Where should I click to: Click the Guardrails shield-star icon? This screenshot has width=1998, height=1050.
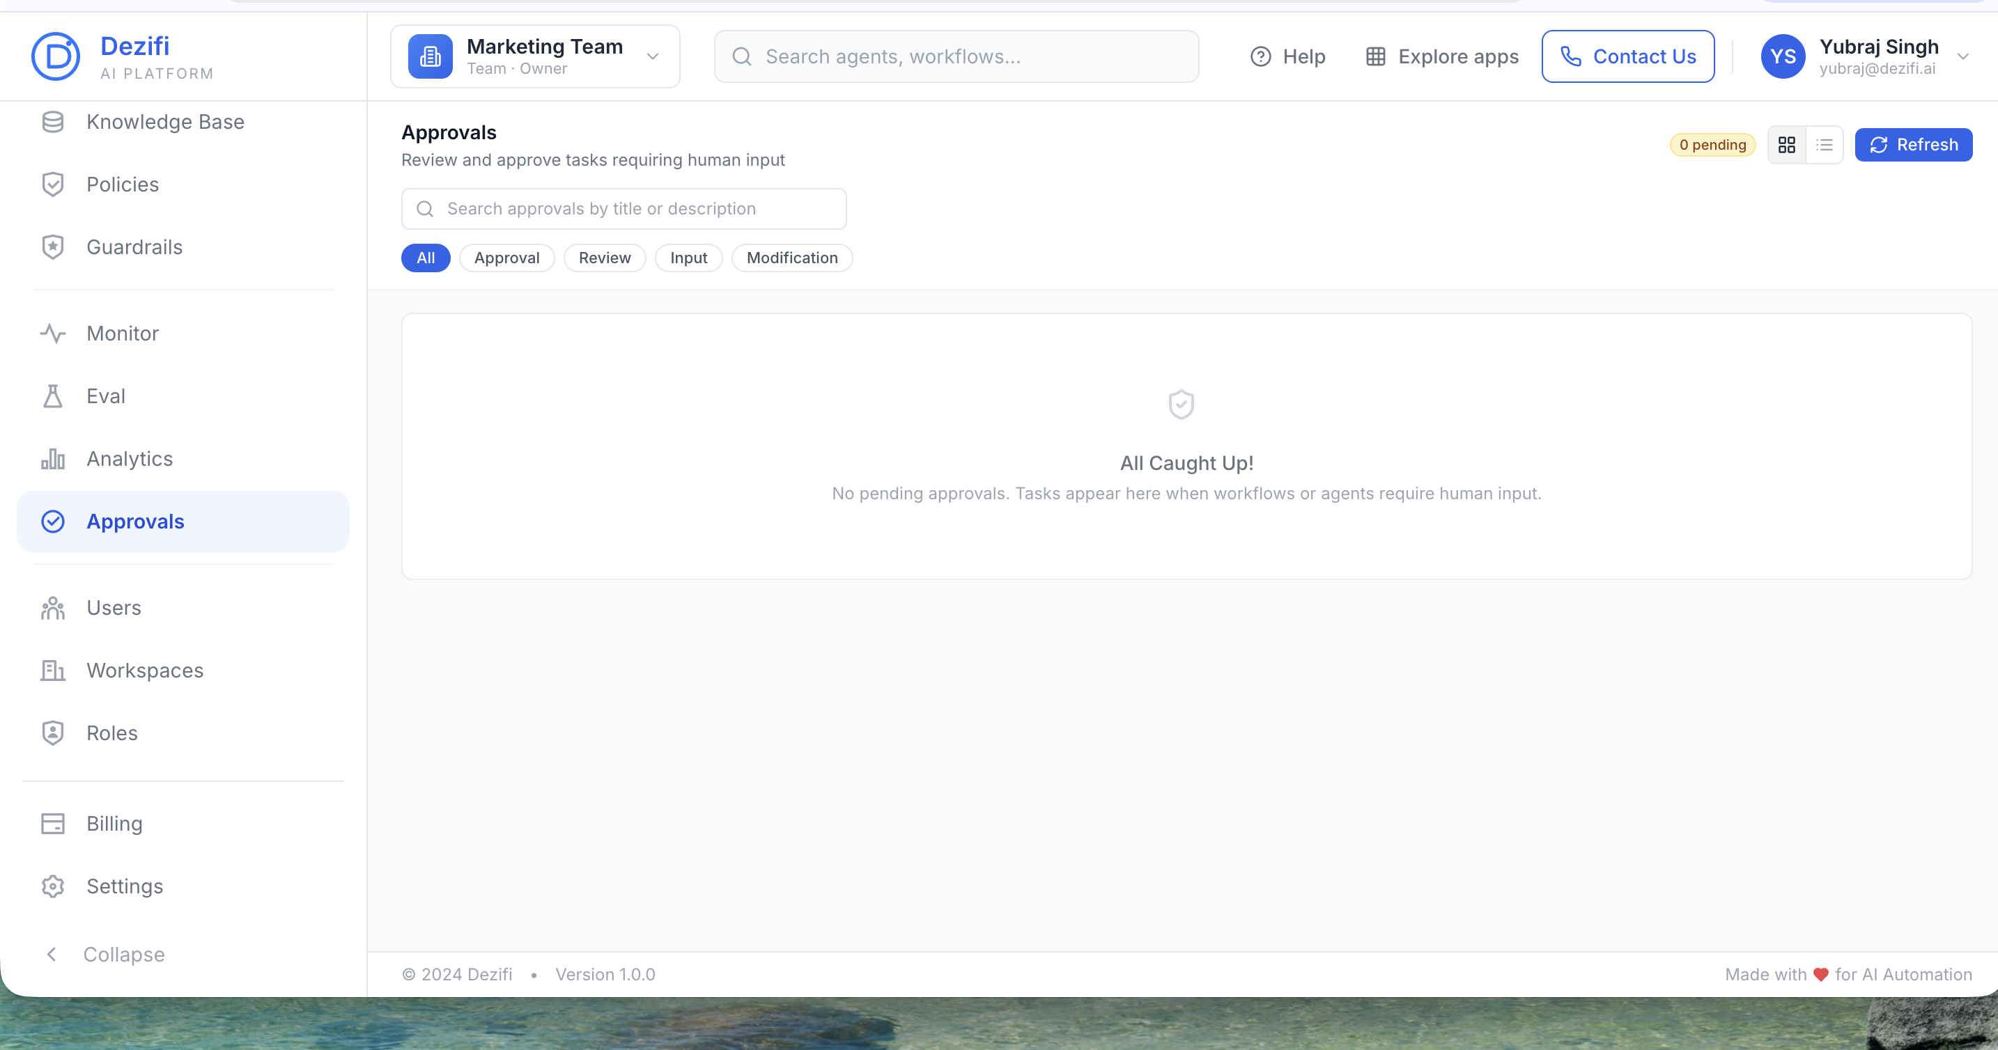(53, 247)
